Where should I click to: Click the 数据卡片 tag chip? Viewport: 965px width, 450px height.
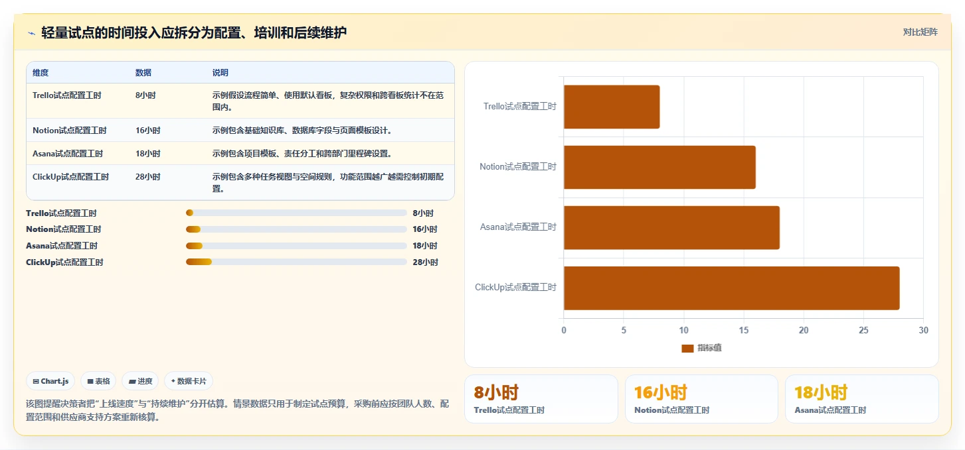point(189,381)
